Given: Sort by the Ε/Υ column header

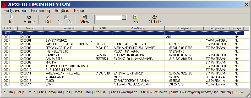Looking at the screenshot, I should pos(10,28).
